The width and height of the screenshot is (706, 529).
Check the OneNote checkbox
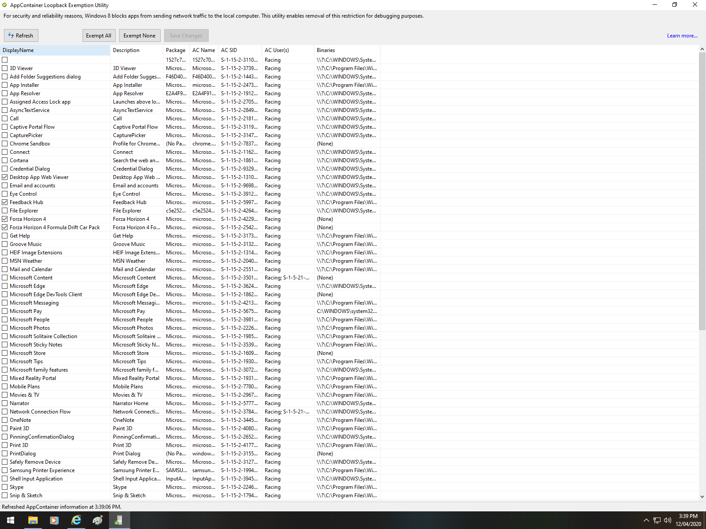(5, 420)
